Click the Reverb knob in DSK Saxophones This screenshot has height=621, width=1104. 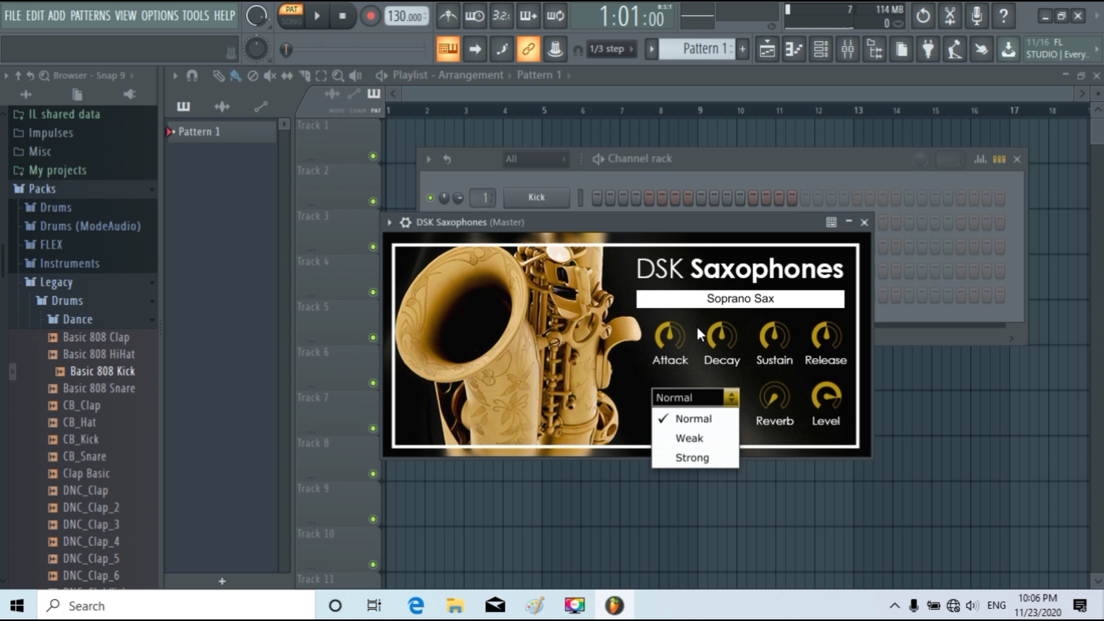tap(774, 397)
